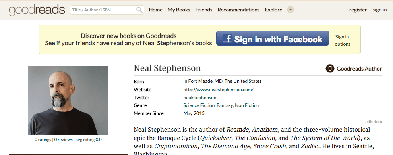
Task: Open the nealstephenson.com website link
Action: [218, 90]
